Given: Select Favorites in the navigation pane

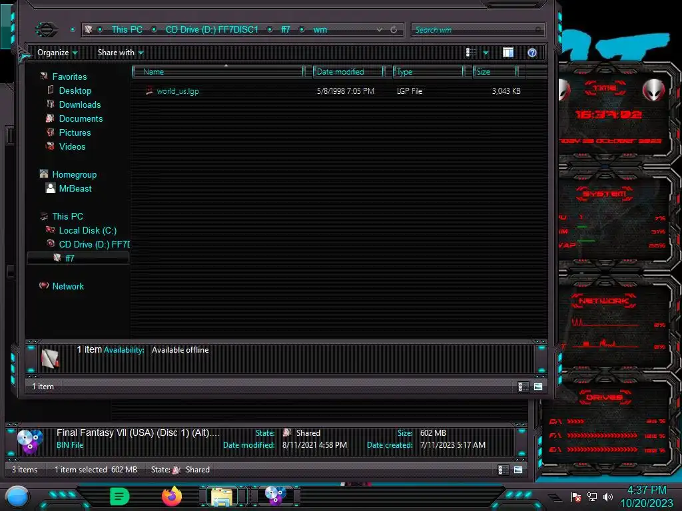Looking at the screenshot, I should point(69,77).
